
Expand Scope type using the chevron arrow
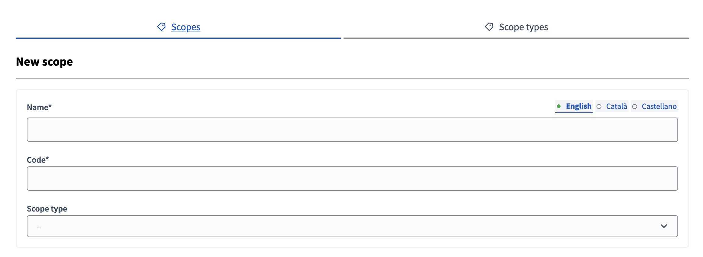pos(664,226)
